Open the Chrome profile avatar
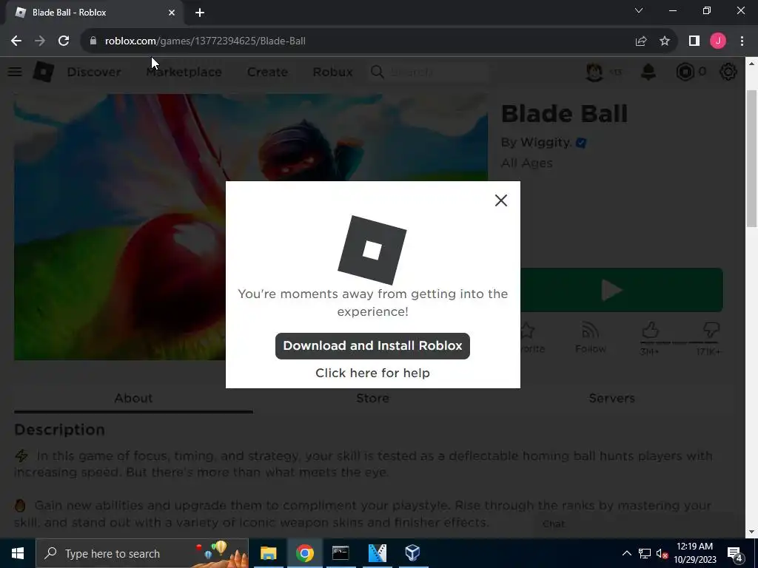The width and height of the screenshot is (758, 568). tap(718, 41)
